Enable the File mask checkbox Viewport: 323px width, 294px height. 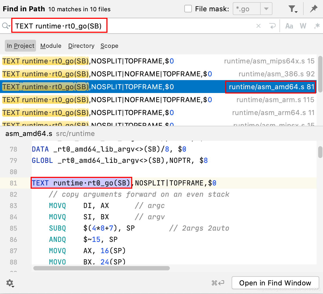pyautogui.click(x=188, y=9)
